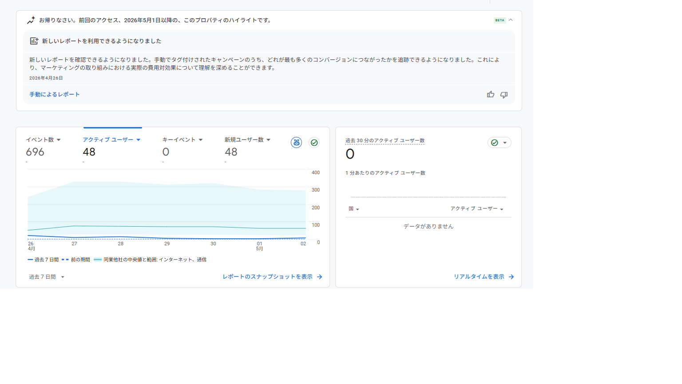
Task: Click the 0 key events value
Action: pos(166,152)
